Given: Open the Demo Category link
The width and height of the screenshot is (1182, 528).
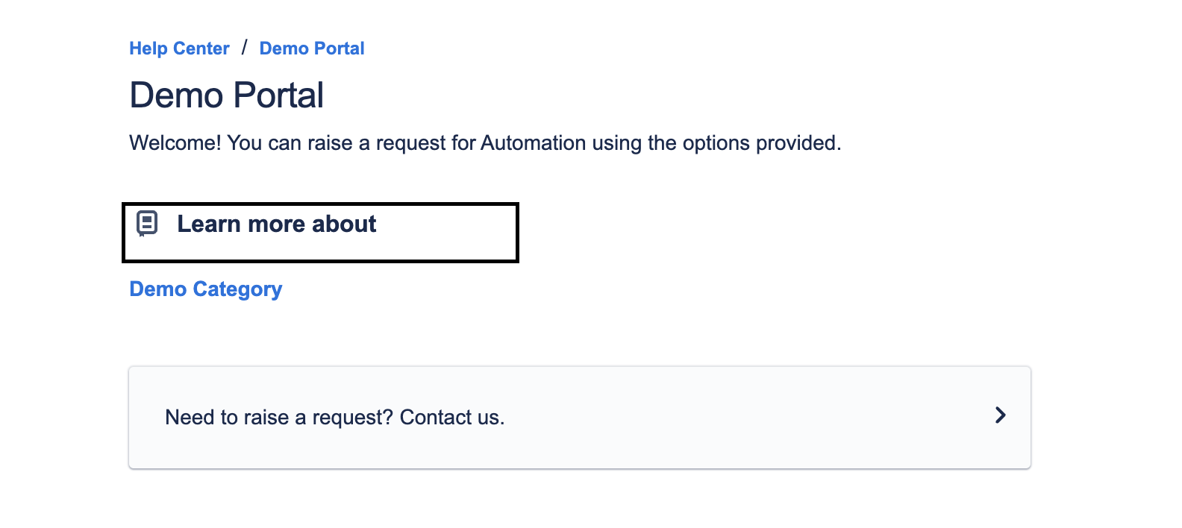Looking at the screenshot, I should (x=206, y=289).
